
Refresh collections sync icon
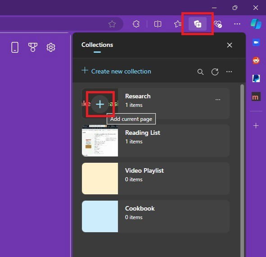(x=215, y=72)
